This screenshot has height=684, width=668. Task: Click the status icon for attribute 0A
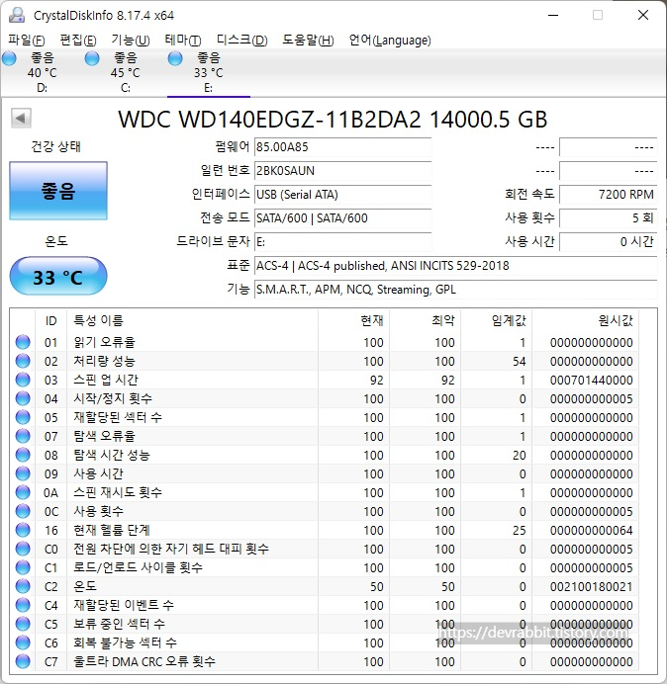(x=23, y=492)
